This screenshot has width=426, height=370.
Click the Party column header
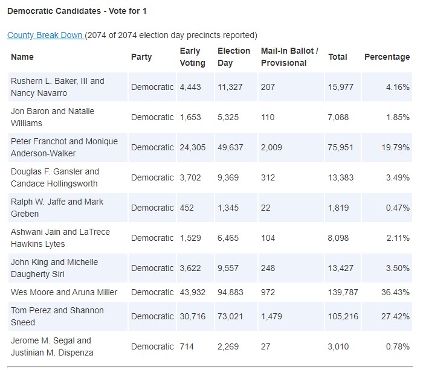click(141, 57)
